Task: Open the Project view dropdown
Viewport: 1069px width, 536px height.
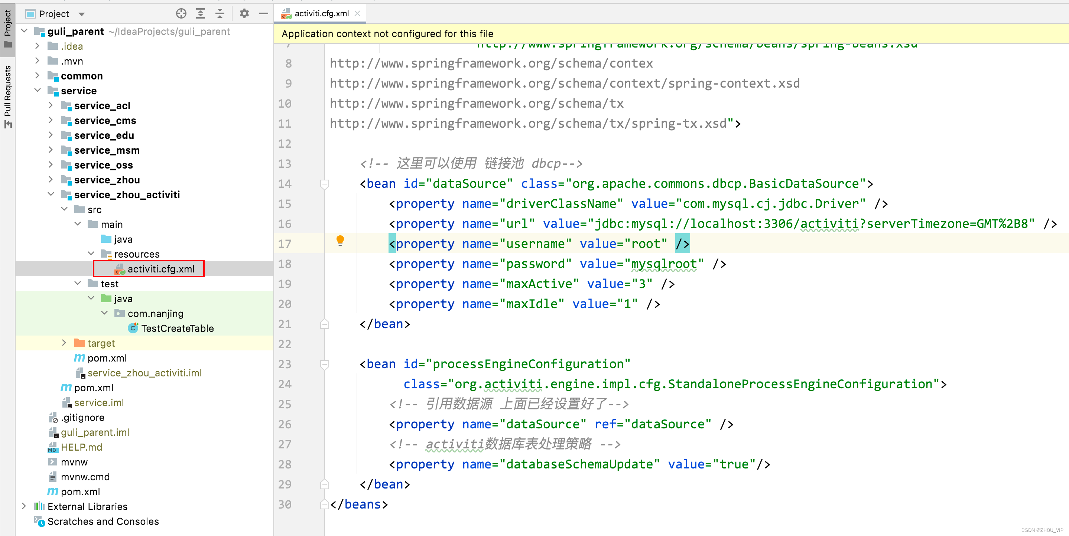Action: tap(82, 14)
